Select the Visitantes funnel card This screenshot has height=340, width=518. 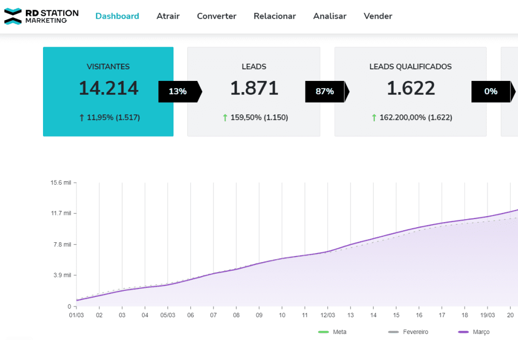[108, 92]
